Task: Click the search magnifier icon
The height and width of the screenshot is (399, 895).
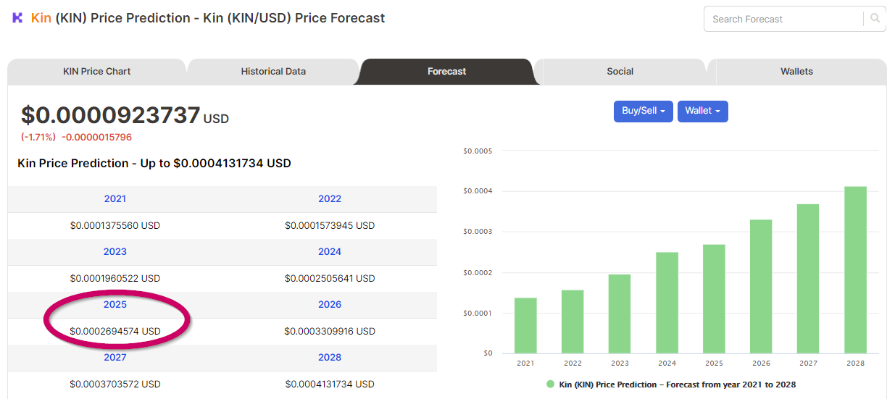Action: [x=875, y=19]
